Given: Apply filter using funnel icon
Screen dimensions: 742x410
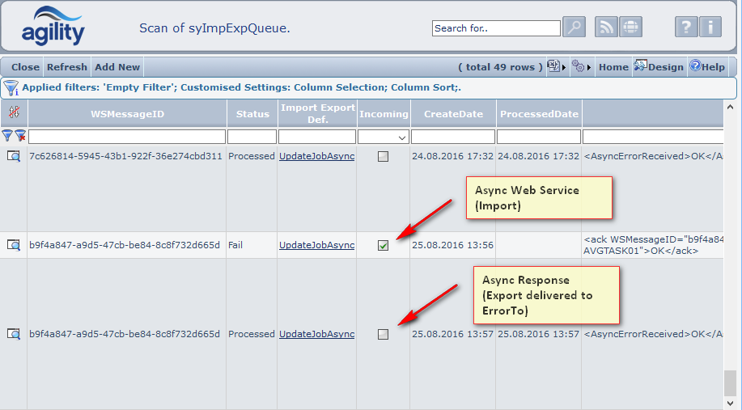Looking at the screenshot, I should pos(7,137).
